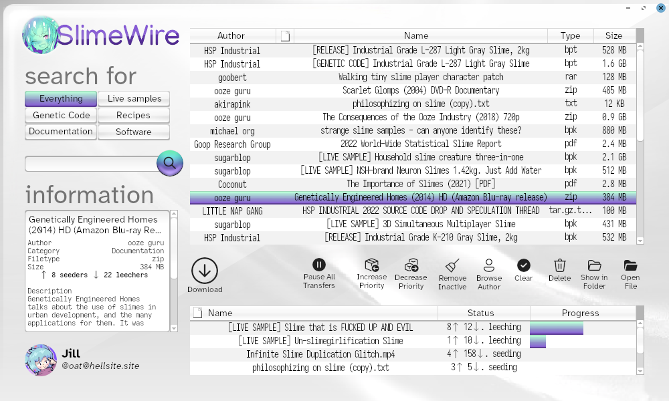
Task: Click the Open File folder icon
Action: point(630,265)
